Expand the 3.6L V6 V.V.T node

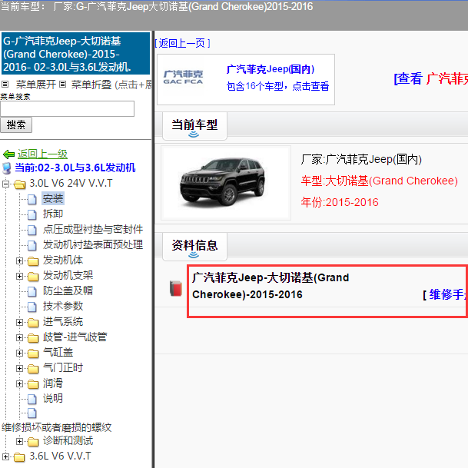pos(5,457)
